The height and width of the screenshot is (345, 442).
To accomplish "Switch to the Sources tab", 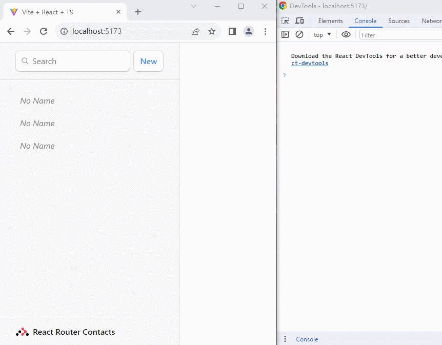I will point(398,21).
